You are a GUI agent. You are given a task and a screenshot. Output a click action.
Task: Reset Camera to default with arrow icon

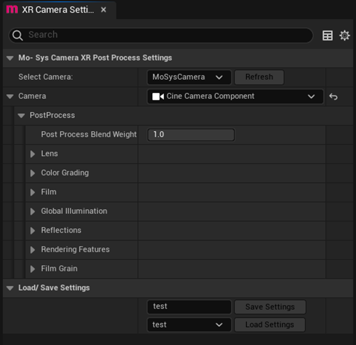333,97
